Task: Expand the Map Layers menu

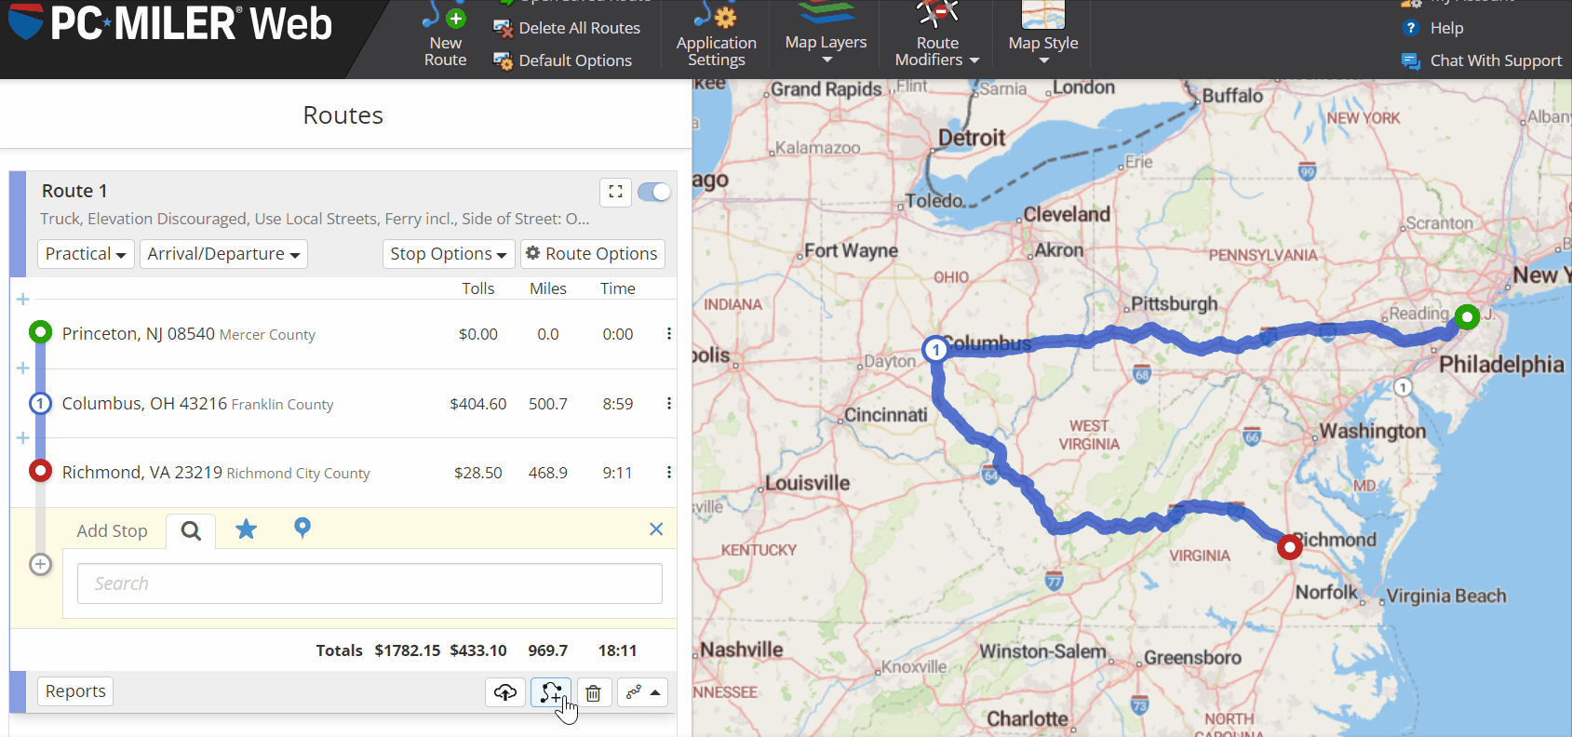Action: 826,35
